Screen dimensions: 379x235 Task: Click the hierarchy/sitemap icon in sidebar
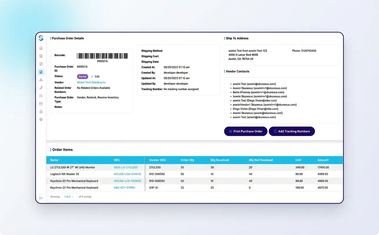click(x=41, y=80)
